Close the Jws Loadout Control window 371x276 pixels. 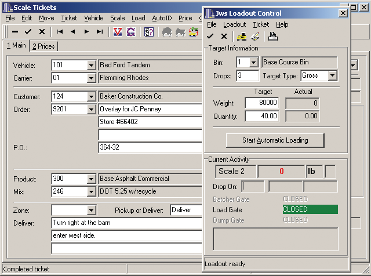coord(343,13)
